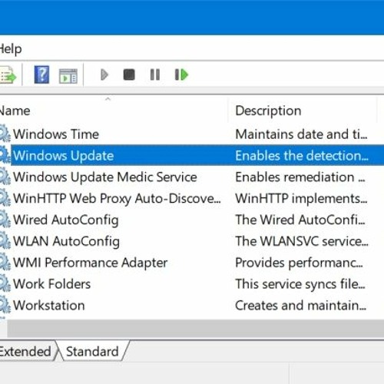The height and width of the screenshot is (384, 384).
Task: Click the gear icon beside Wired AutoConfig
Action: pyautogui.click(x=5, y=220)
